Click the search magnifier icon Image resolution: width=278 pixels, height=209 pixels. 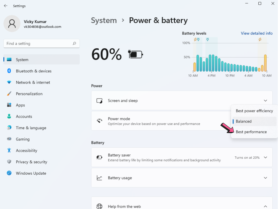pos(74,43)
